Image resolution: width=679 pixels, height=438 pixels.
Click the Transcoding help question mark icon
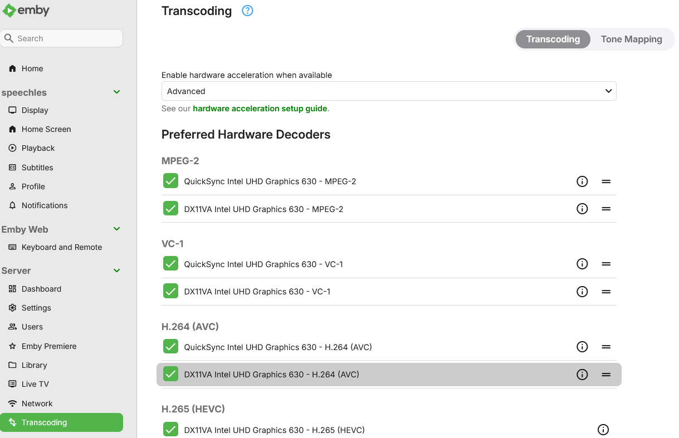(x=247, y=11)
